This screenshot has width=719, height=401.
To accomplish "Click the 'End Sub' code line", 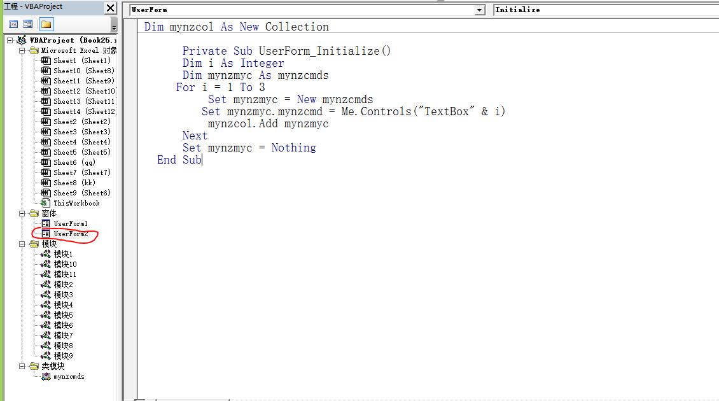I will coord(179,160).
